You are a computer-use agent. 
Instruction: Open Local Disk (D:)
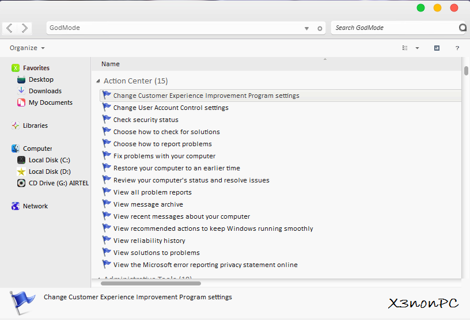[x=50, y=172]
